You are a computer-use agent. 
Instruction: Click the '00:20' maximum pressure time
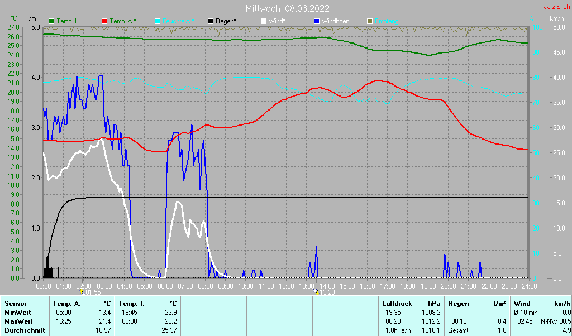click(393, 322)
